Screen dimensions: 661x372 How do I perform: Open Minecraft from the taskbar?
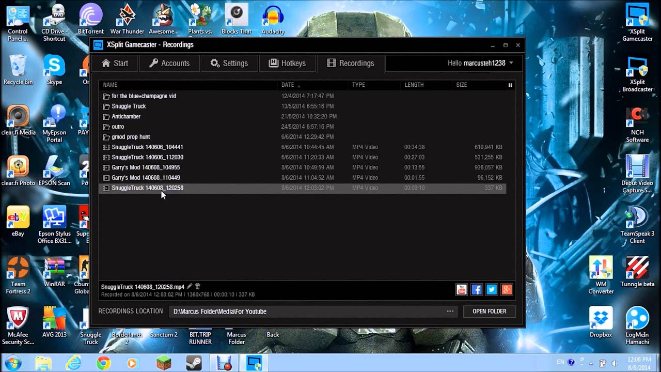pos(164,363)
